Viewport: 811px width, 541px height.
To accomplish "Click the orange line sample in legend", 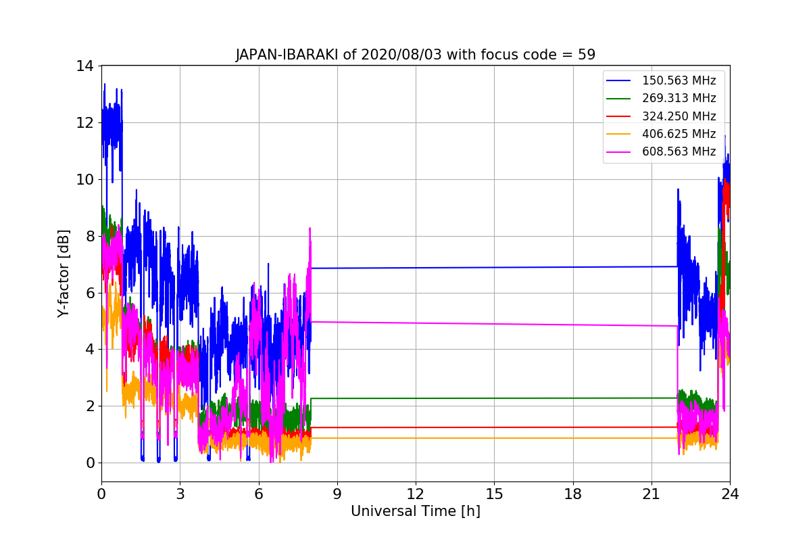I will [x=620, y=134].
